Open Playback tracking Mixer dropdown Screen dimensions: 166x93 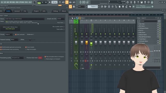click(x=15, y=40)
